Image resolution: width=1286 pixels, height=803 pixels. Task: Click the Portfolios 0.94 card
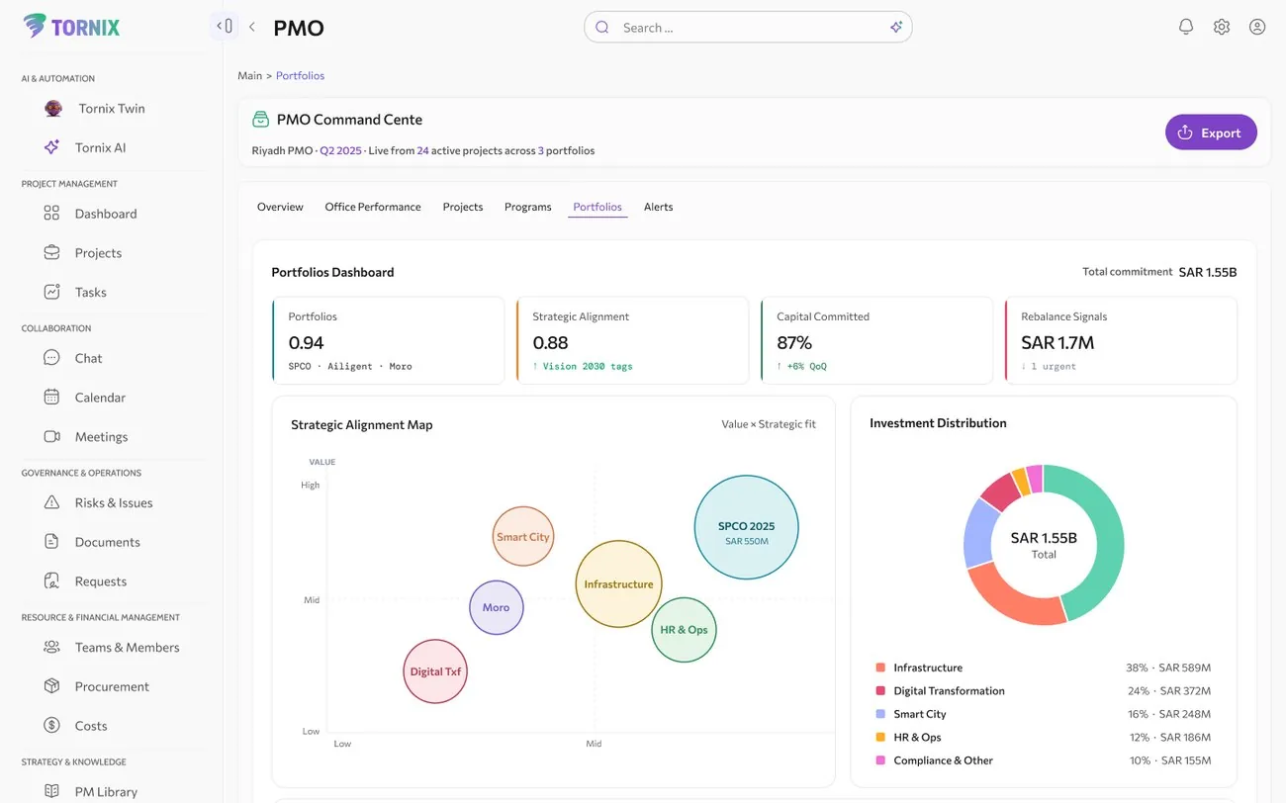[x=388, y=340]
